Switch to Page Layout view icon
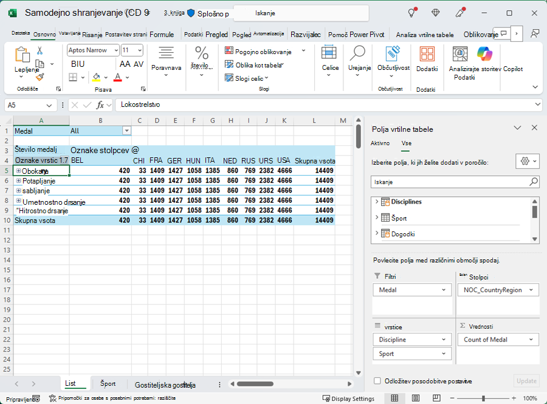This screenshot has height=404, width=547. 416,398
